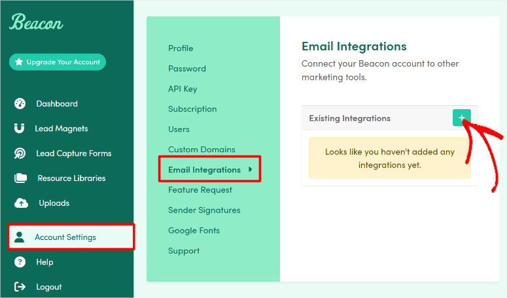Click the Email Integrations page heading
This screenshot has width=507, height=298.
coord(354,46)
